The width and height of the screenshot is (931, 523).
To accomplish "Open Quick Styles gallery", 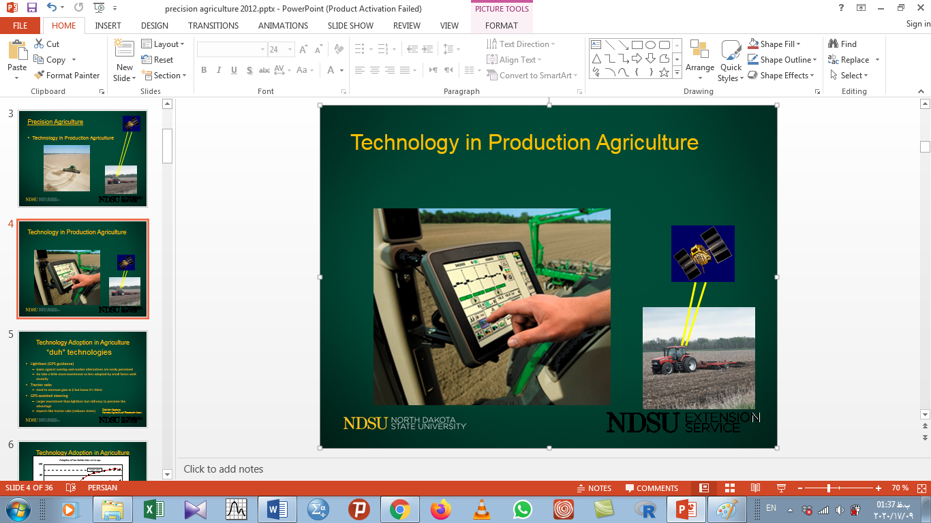I will click(x=731, y=61).
